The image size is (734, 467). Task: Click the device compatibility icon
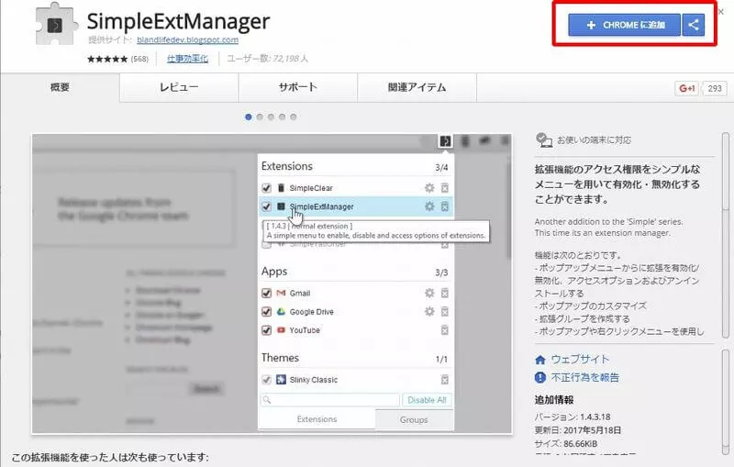[543, 139]
